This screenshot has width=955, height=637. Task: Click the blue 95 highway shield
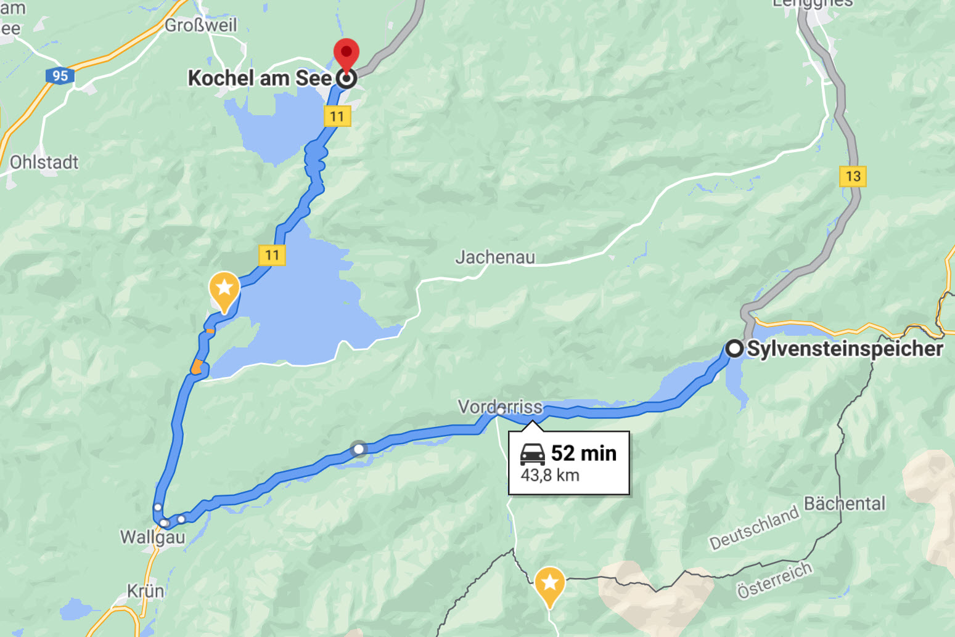click(x=60, y=76)
